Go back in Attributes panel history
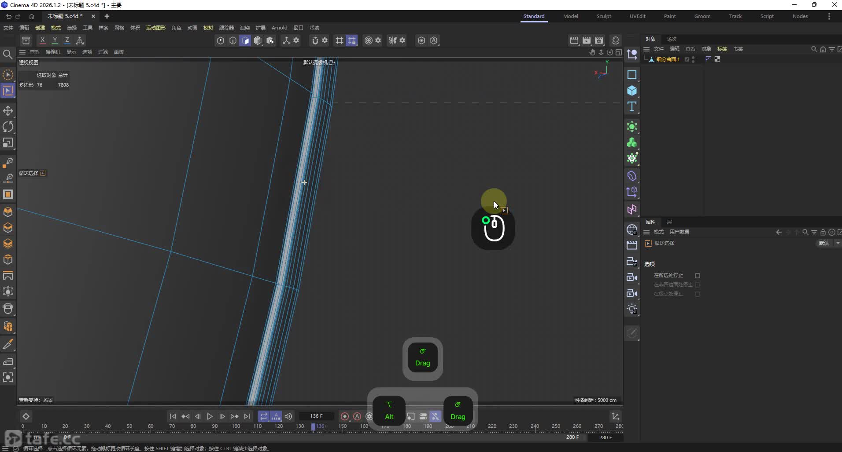This screenshot has height=452, width=842. [779, 232]
